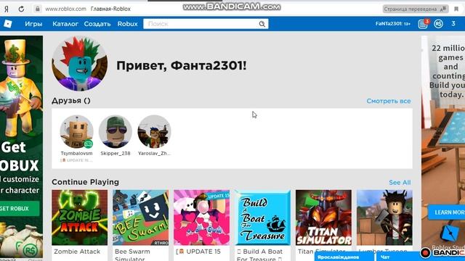The height and width of the screenshot is (261, 465).
Task: Click the Build A Boat title text
Action: 260,254
